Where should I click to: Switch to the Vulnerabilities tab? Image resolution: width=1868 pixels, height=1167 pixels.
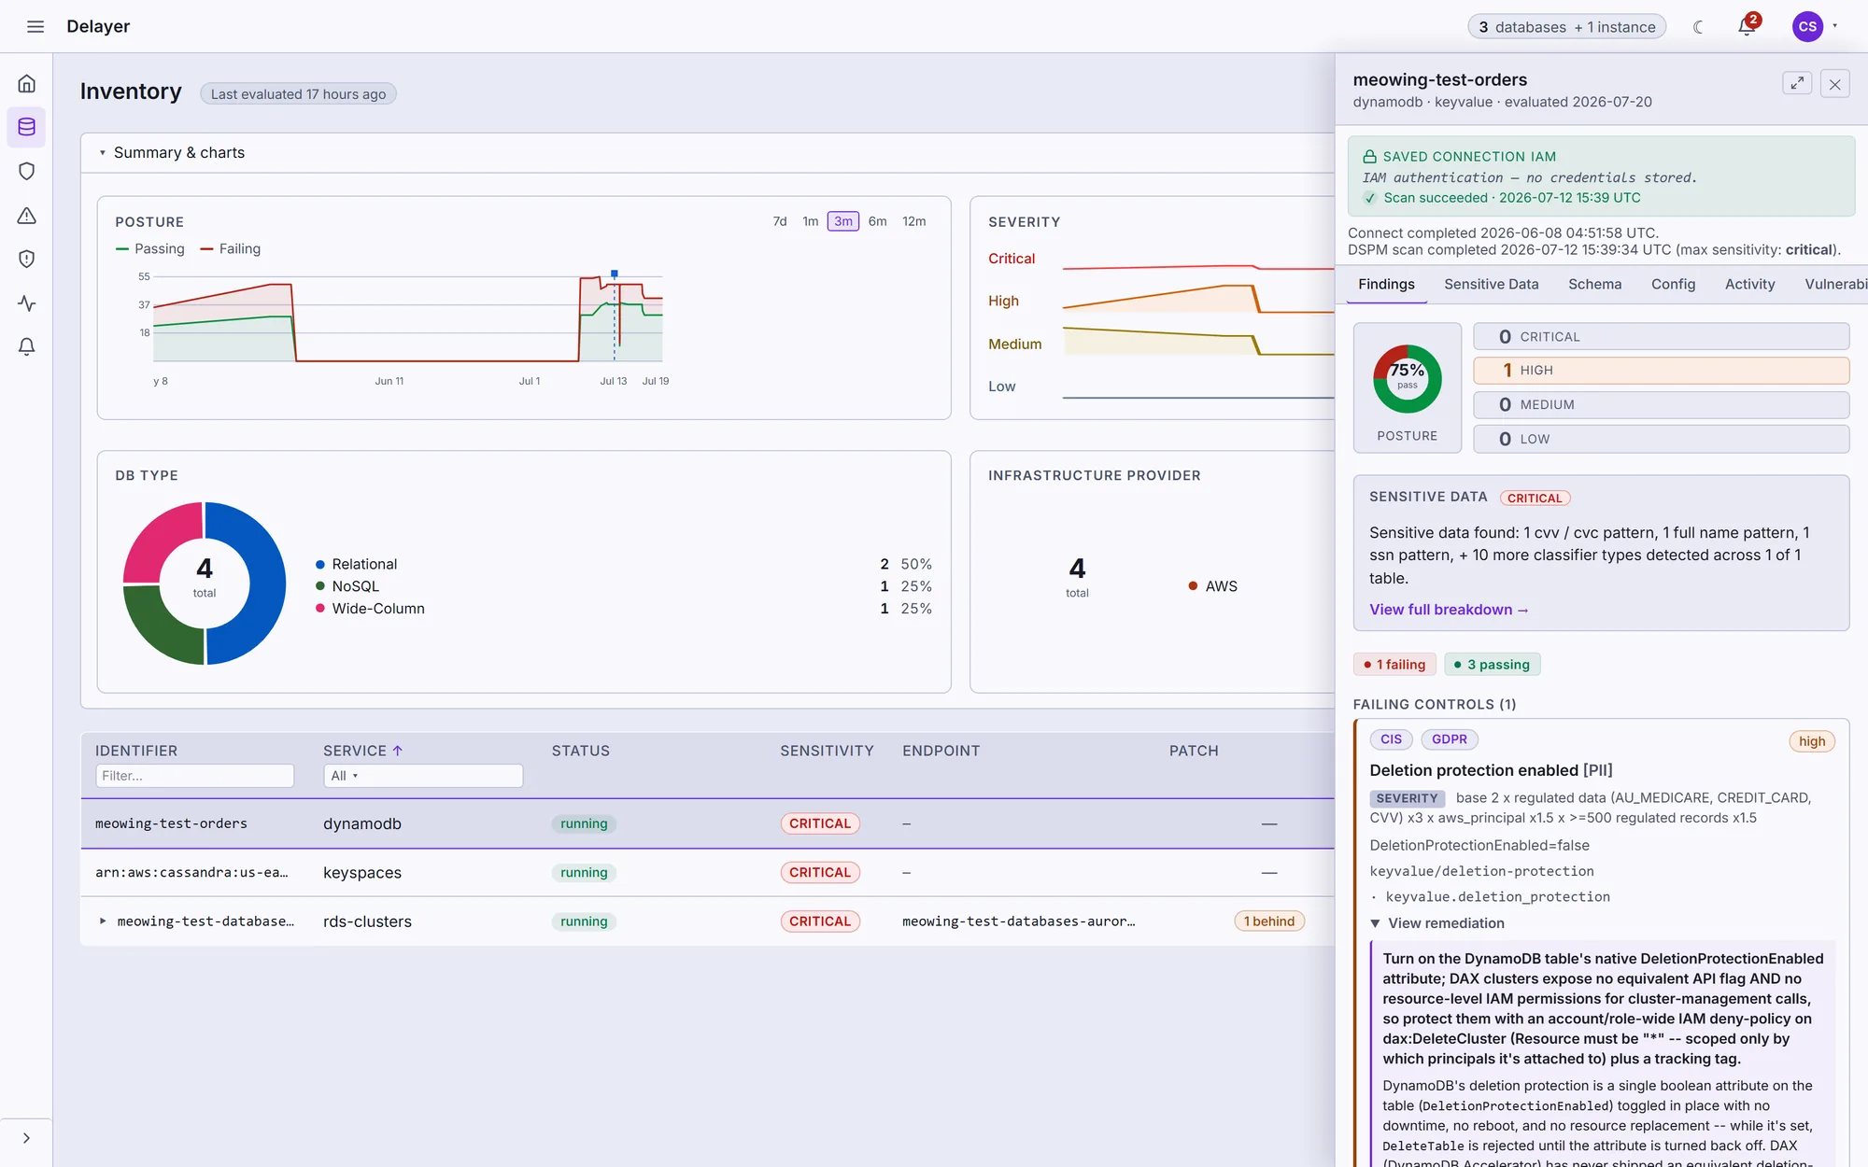coord(1835,285)
